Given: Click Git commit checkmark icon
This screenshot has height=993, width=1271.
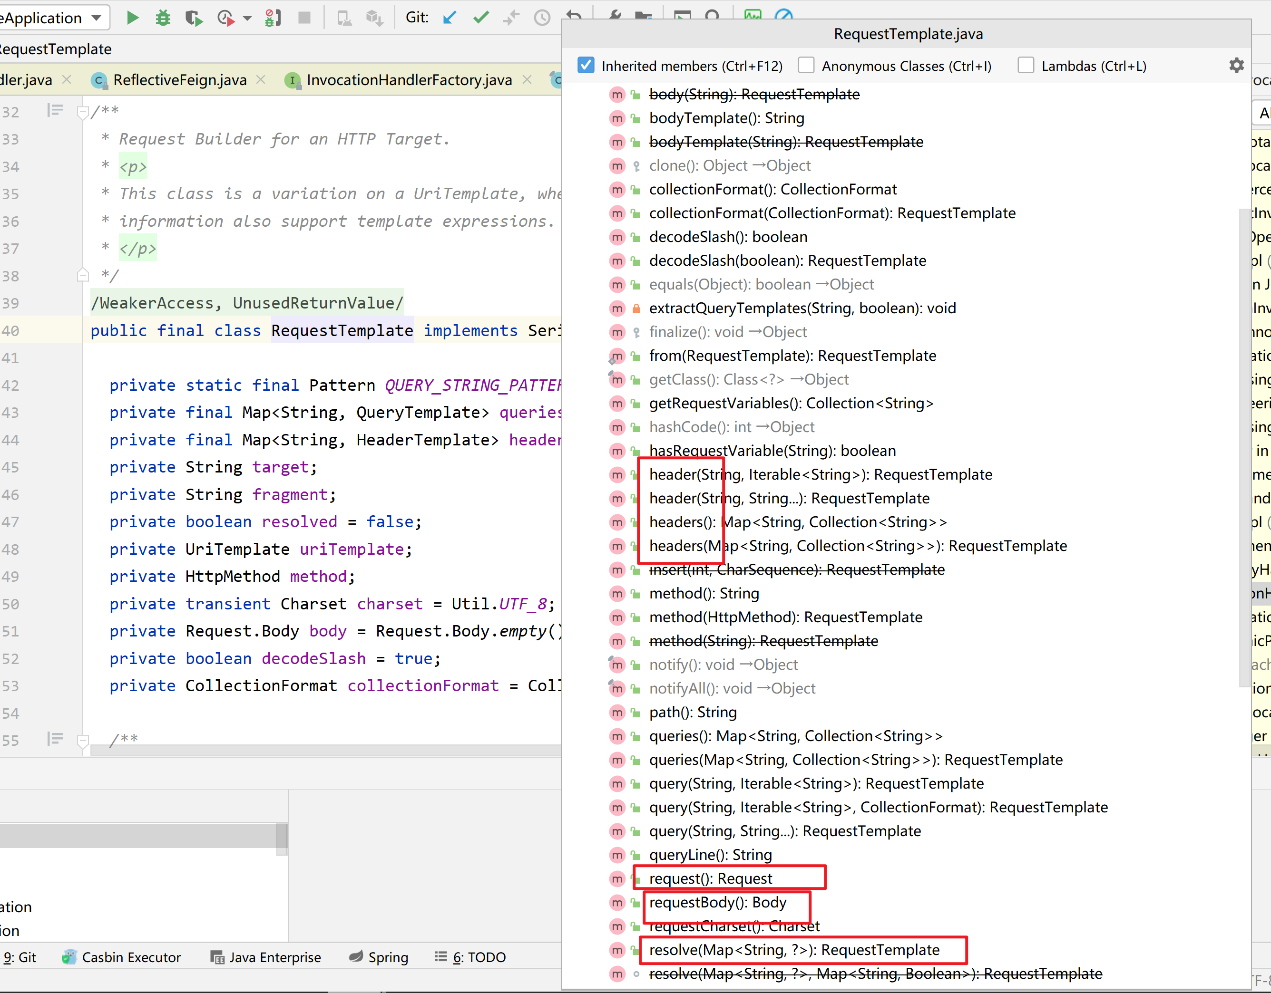Looking at the screenshot, I should tap(481, 18).
